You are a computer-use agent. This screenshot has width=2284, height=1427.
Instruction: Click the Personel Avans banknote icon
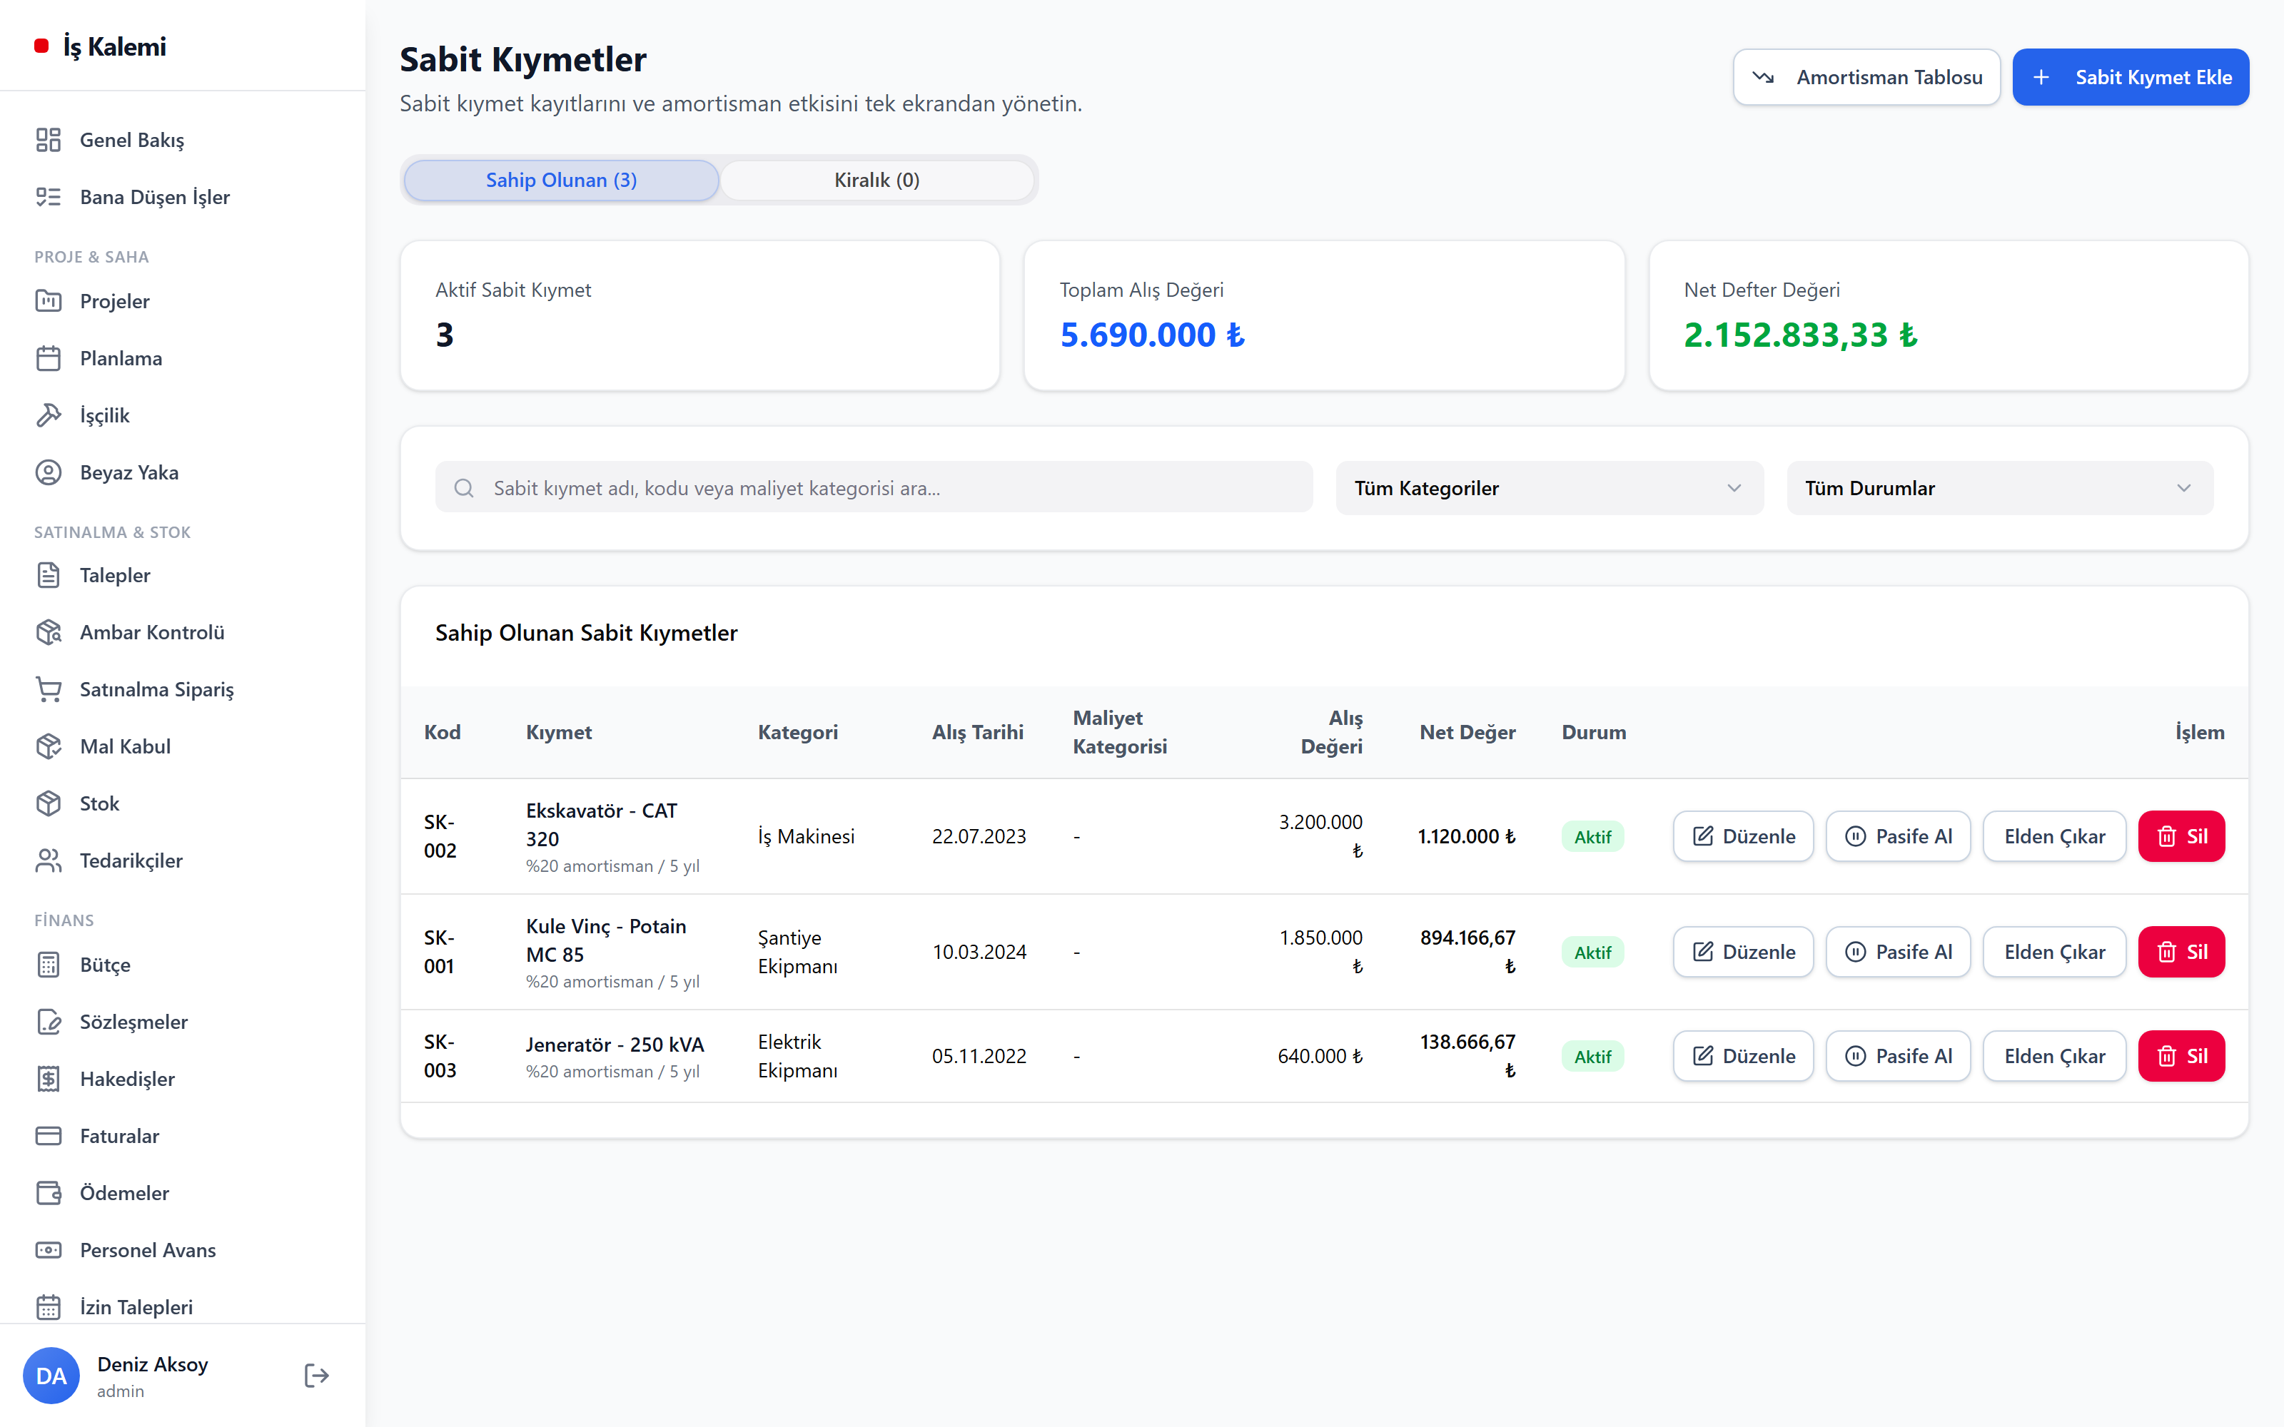(48, 1249)
